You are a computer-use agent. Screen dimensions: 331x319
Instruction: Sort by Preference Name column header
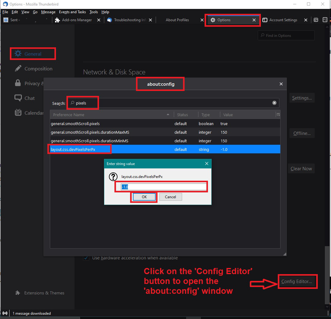[111, 115]
